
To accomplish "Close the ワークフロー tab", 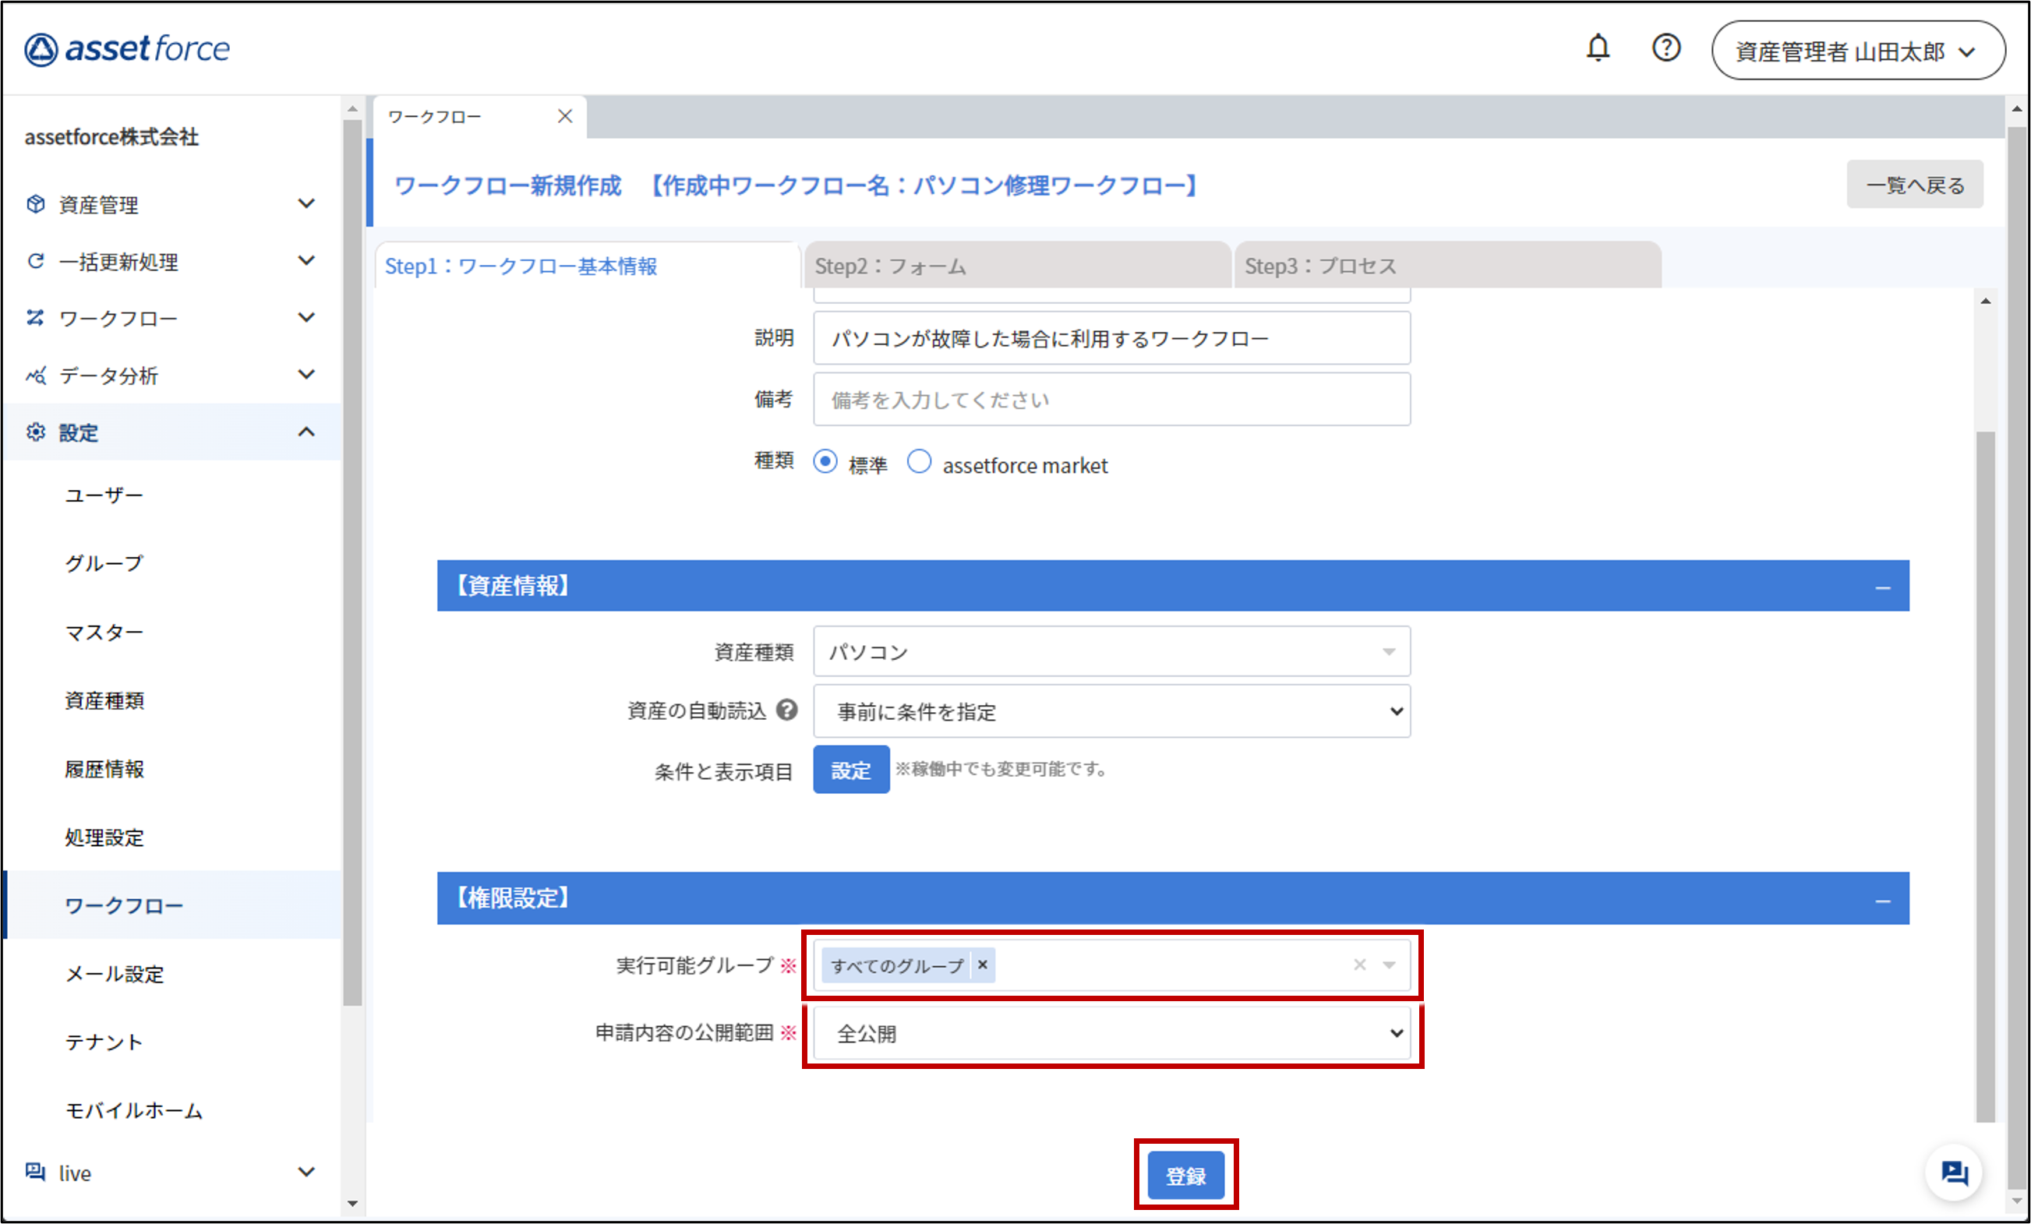I will (564, 116).
